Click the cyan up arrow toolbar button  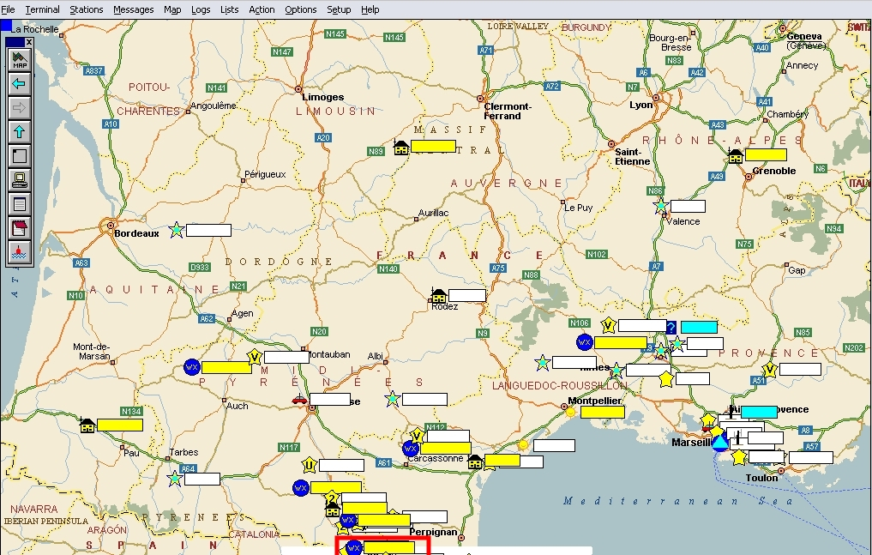[19, 131]
